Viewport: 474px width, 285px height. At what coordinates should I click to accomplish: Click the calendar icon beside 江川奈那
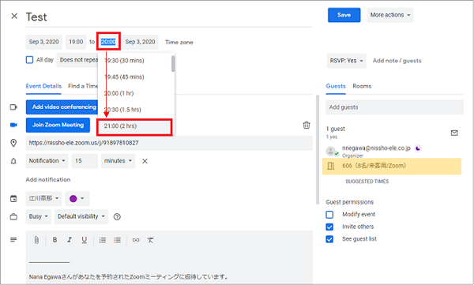point(13,199)
